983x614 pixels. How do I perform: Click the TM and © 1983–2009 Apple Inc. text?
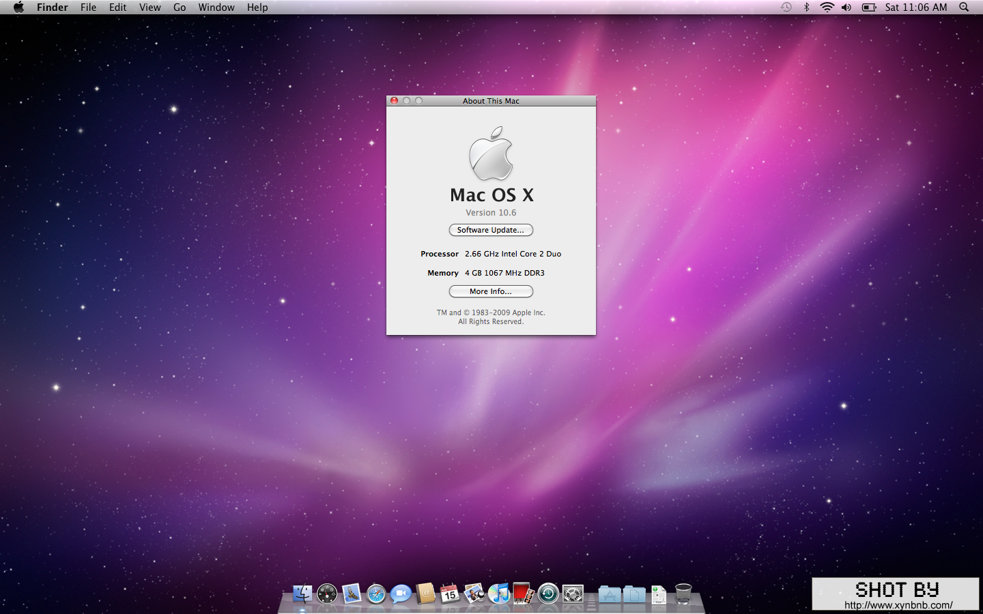(x=491, y=312)
